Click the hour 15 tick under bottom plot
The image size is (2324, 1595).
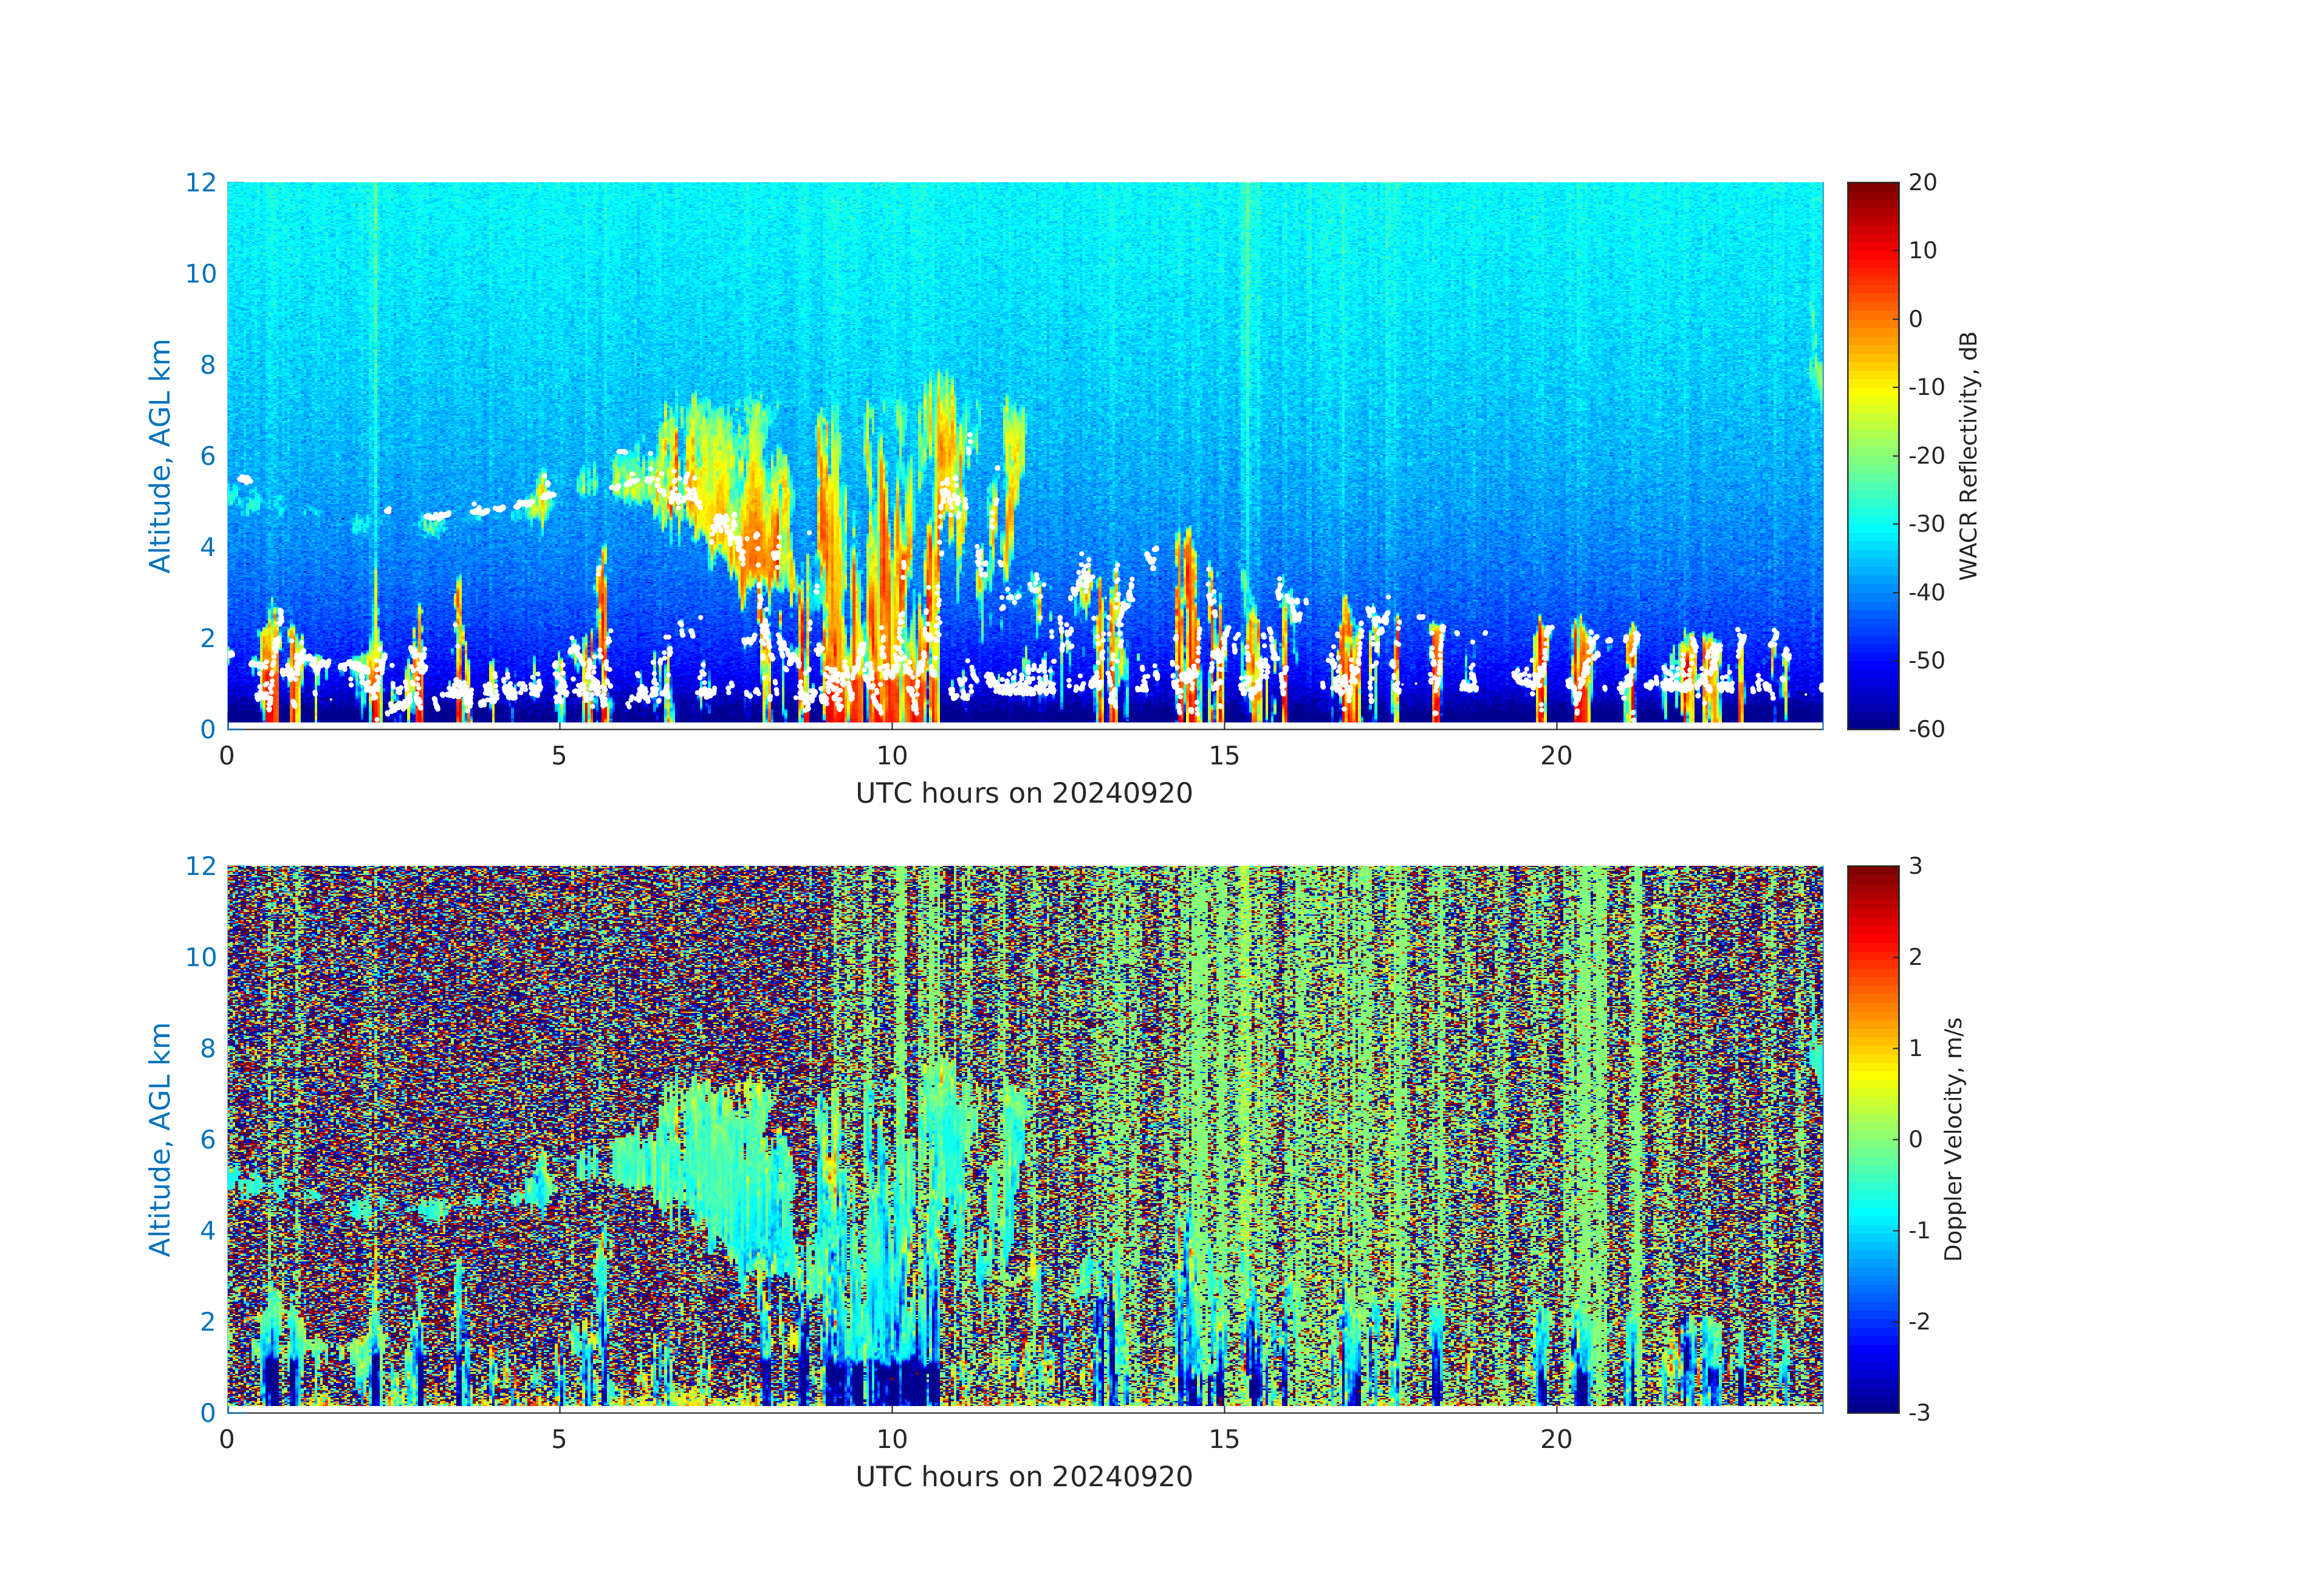pyautogui.click(x=1224, y=1439)
